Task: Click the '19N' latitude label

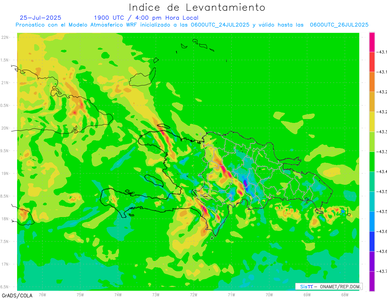Action: pyautogui.click(x=5, y=174)
